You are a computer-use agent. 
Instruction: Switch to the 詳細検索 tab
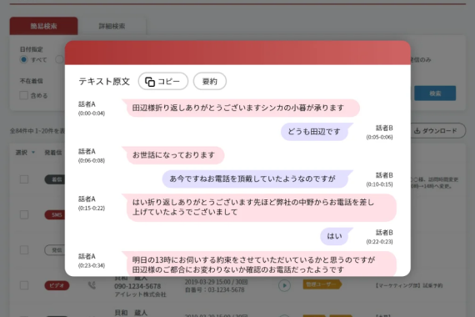coord(112,26)
